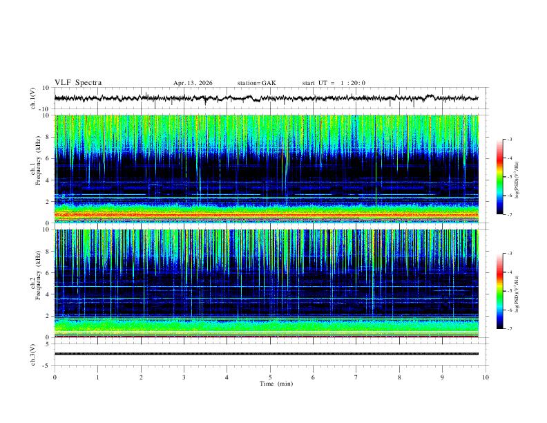Click the ch.3 flat waveform trace
547x423 pixels.
click(267, 354)
